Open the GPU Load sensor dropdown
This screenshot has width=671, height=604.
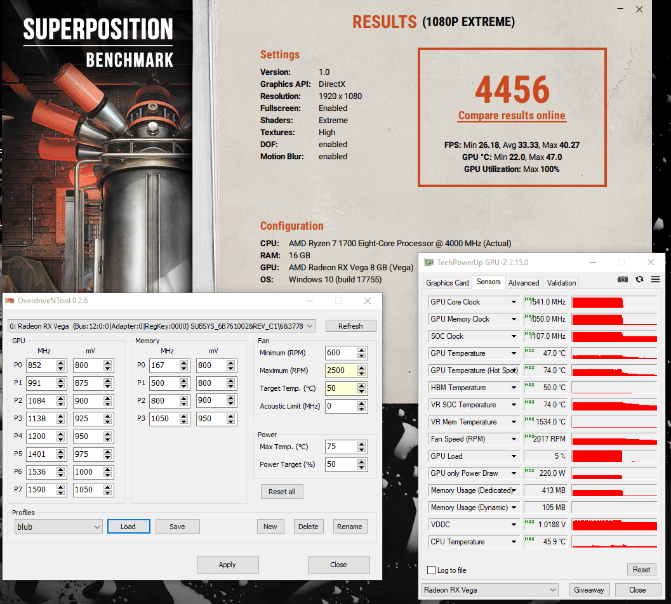(x=514, y=456)
